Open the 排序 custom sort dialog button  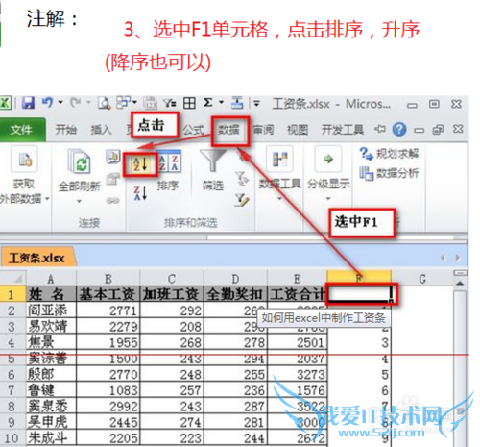pos(168,171)
